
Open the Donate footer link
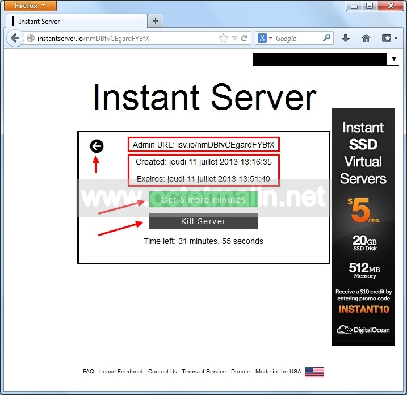click(241, 371)
